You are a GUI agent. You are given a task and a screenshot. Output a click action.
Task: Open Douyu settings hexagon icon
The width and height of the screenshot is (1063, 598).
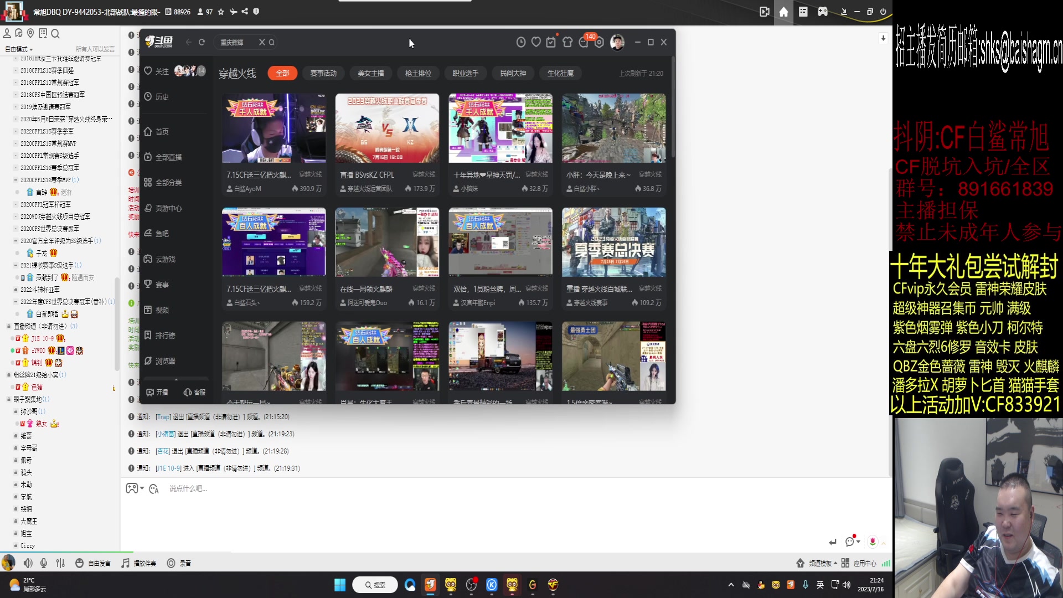(599, 42)
